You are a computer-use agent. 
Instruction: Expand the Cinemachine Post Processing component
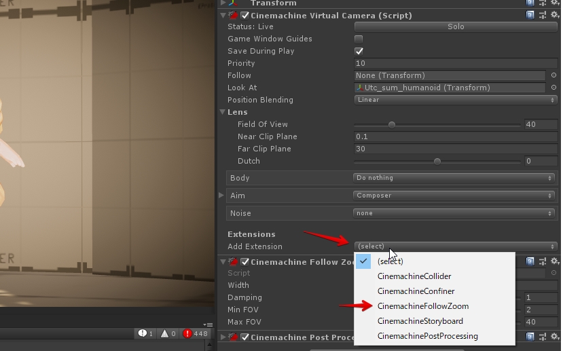[223, 337]
